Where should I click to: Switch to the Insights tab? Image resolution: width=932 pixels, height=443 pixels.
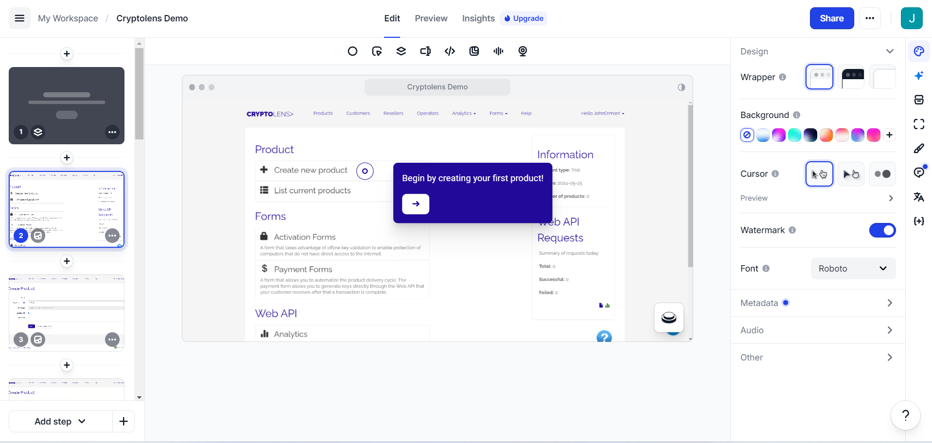tap(478, 18)
